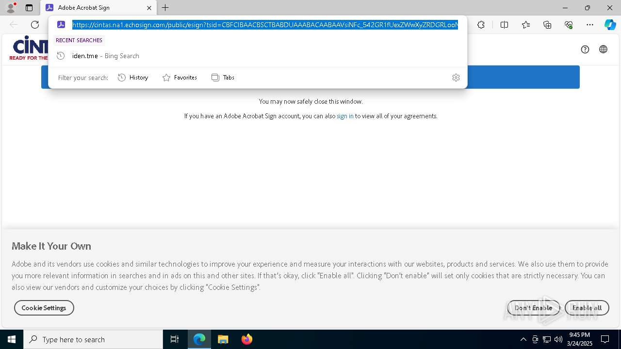Click the back navigation arrow
The image size is (621, 349).
coord(14,25)
